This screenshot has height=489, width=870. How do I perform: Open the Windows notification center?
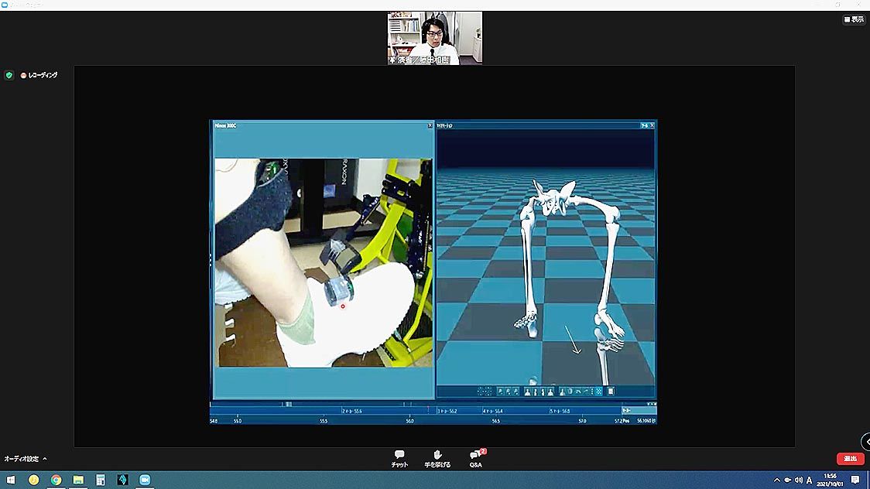pyautogui.click(x=855, y=480)
